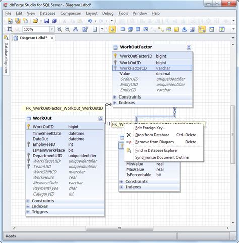Click the New Container icon
Screen dimensions: 239x243
(x=169, y=29)
